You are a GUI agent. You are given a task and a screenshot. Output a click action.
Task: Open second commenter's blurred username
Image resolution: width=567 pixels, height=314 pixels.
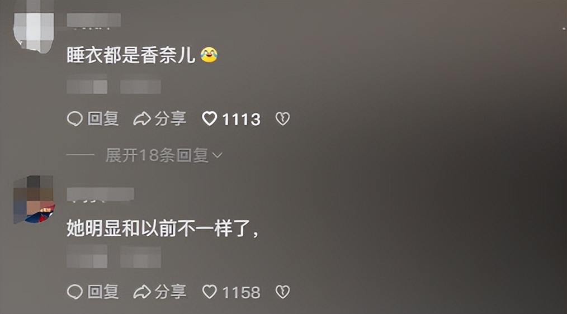pyautogui.click(x=101, y=195)
